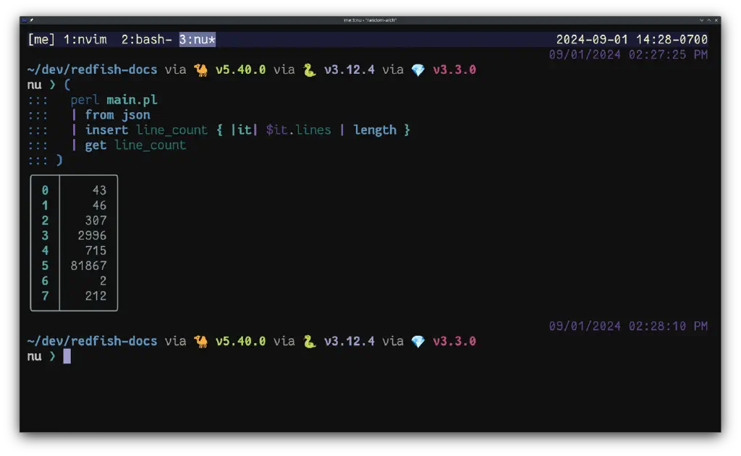Click the insert keyword in the pipeline
This screenshot has height=456, width=741.
106,130
